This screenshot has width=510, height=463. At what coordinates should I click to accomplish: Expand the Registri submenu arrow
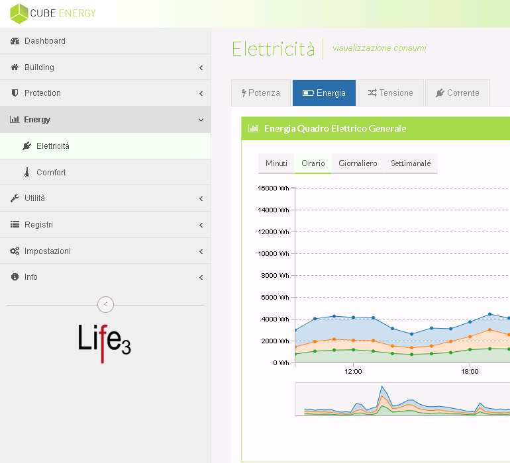[x=201, y=225]
